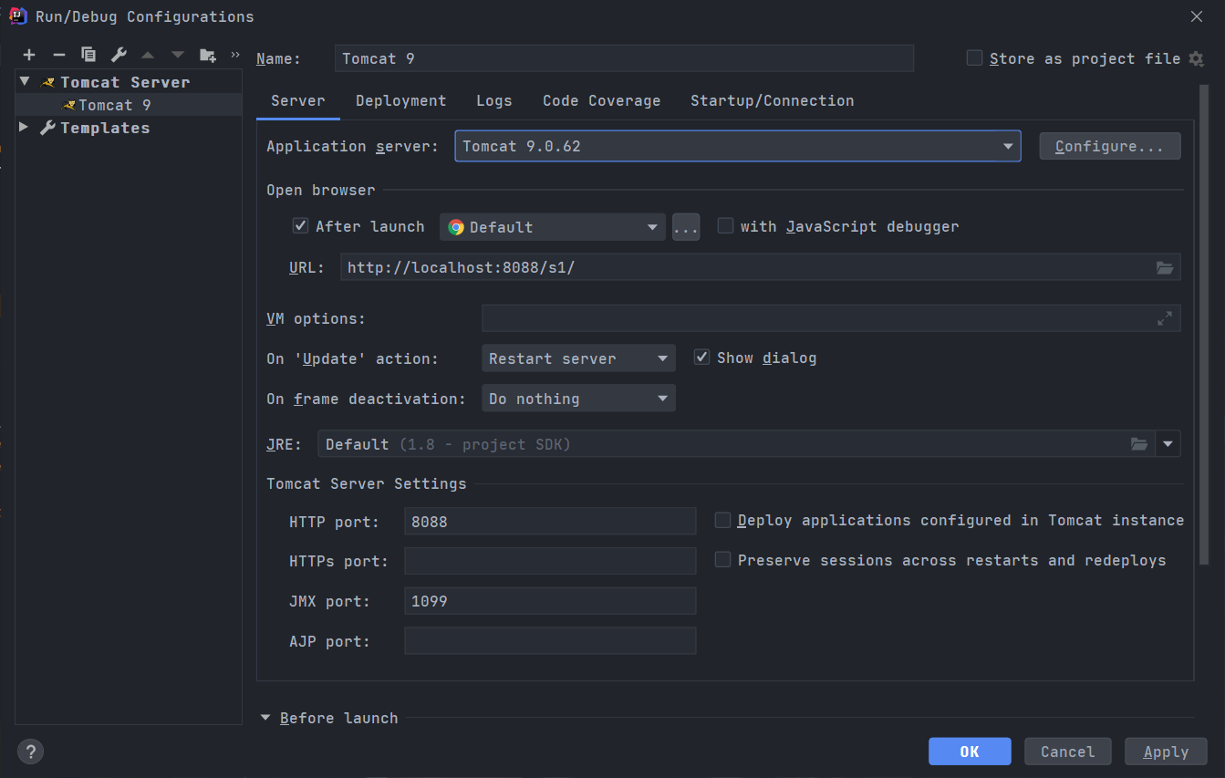Open the On frame deactivation dropdown
Screen dimensions: 1225x778
pos(578,399)
